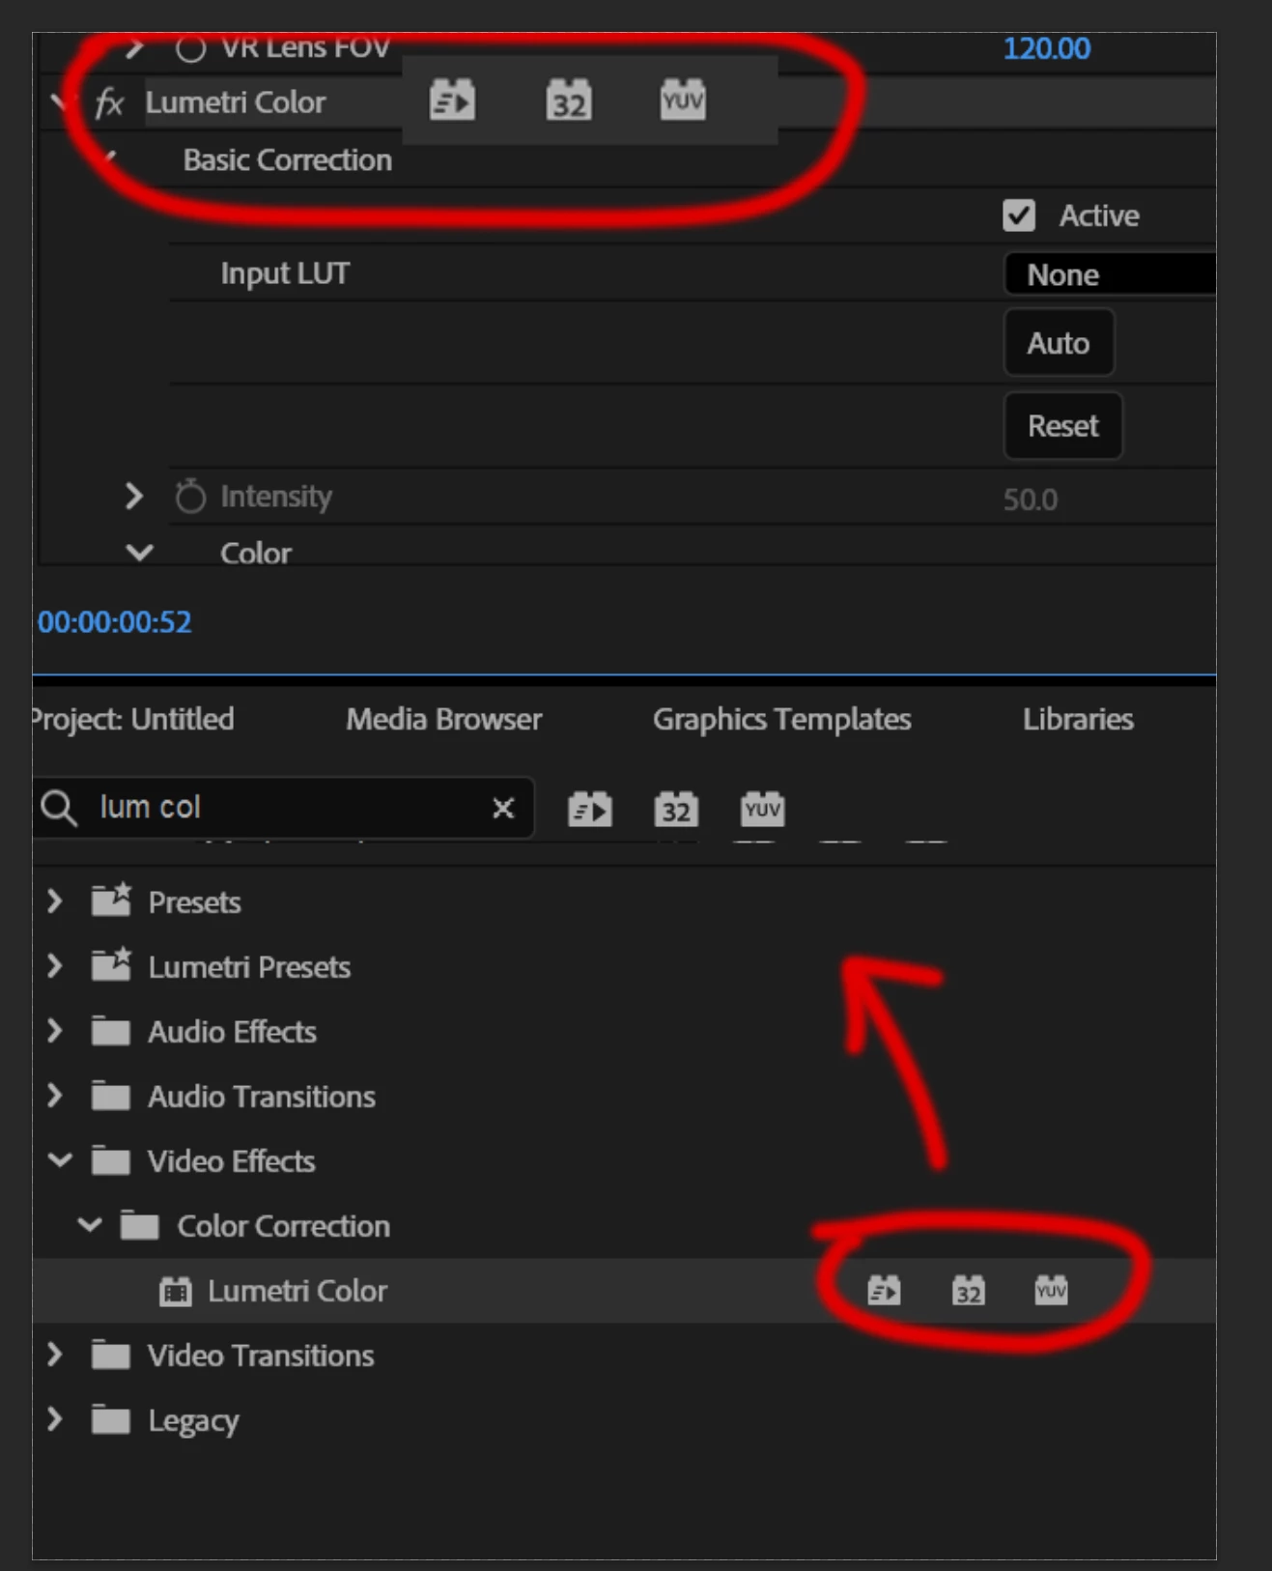
Task: Click 32-bit color badge beside Lumetri Color header
Action: (x=568, y=100)
